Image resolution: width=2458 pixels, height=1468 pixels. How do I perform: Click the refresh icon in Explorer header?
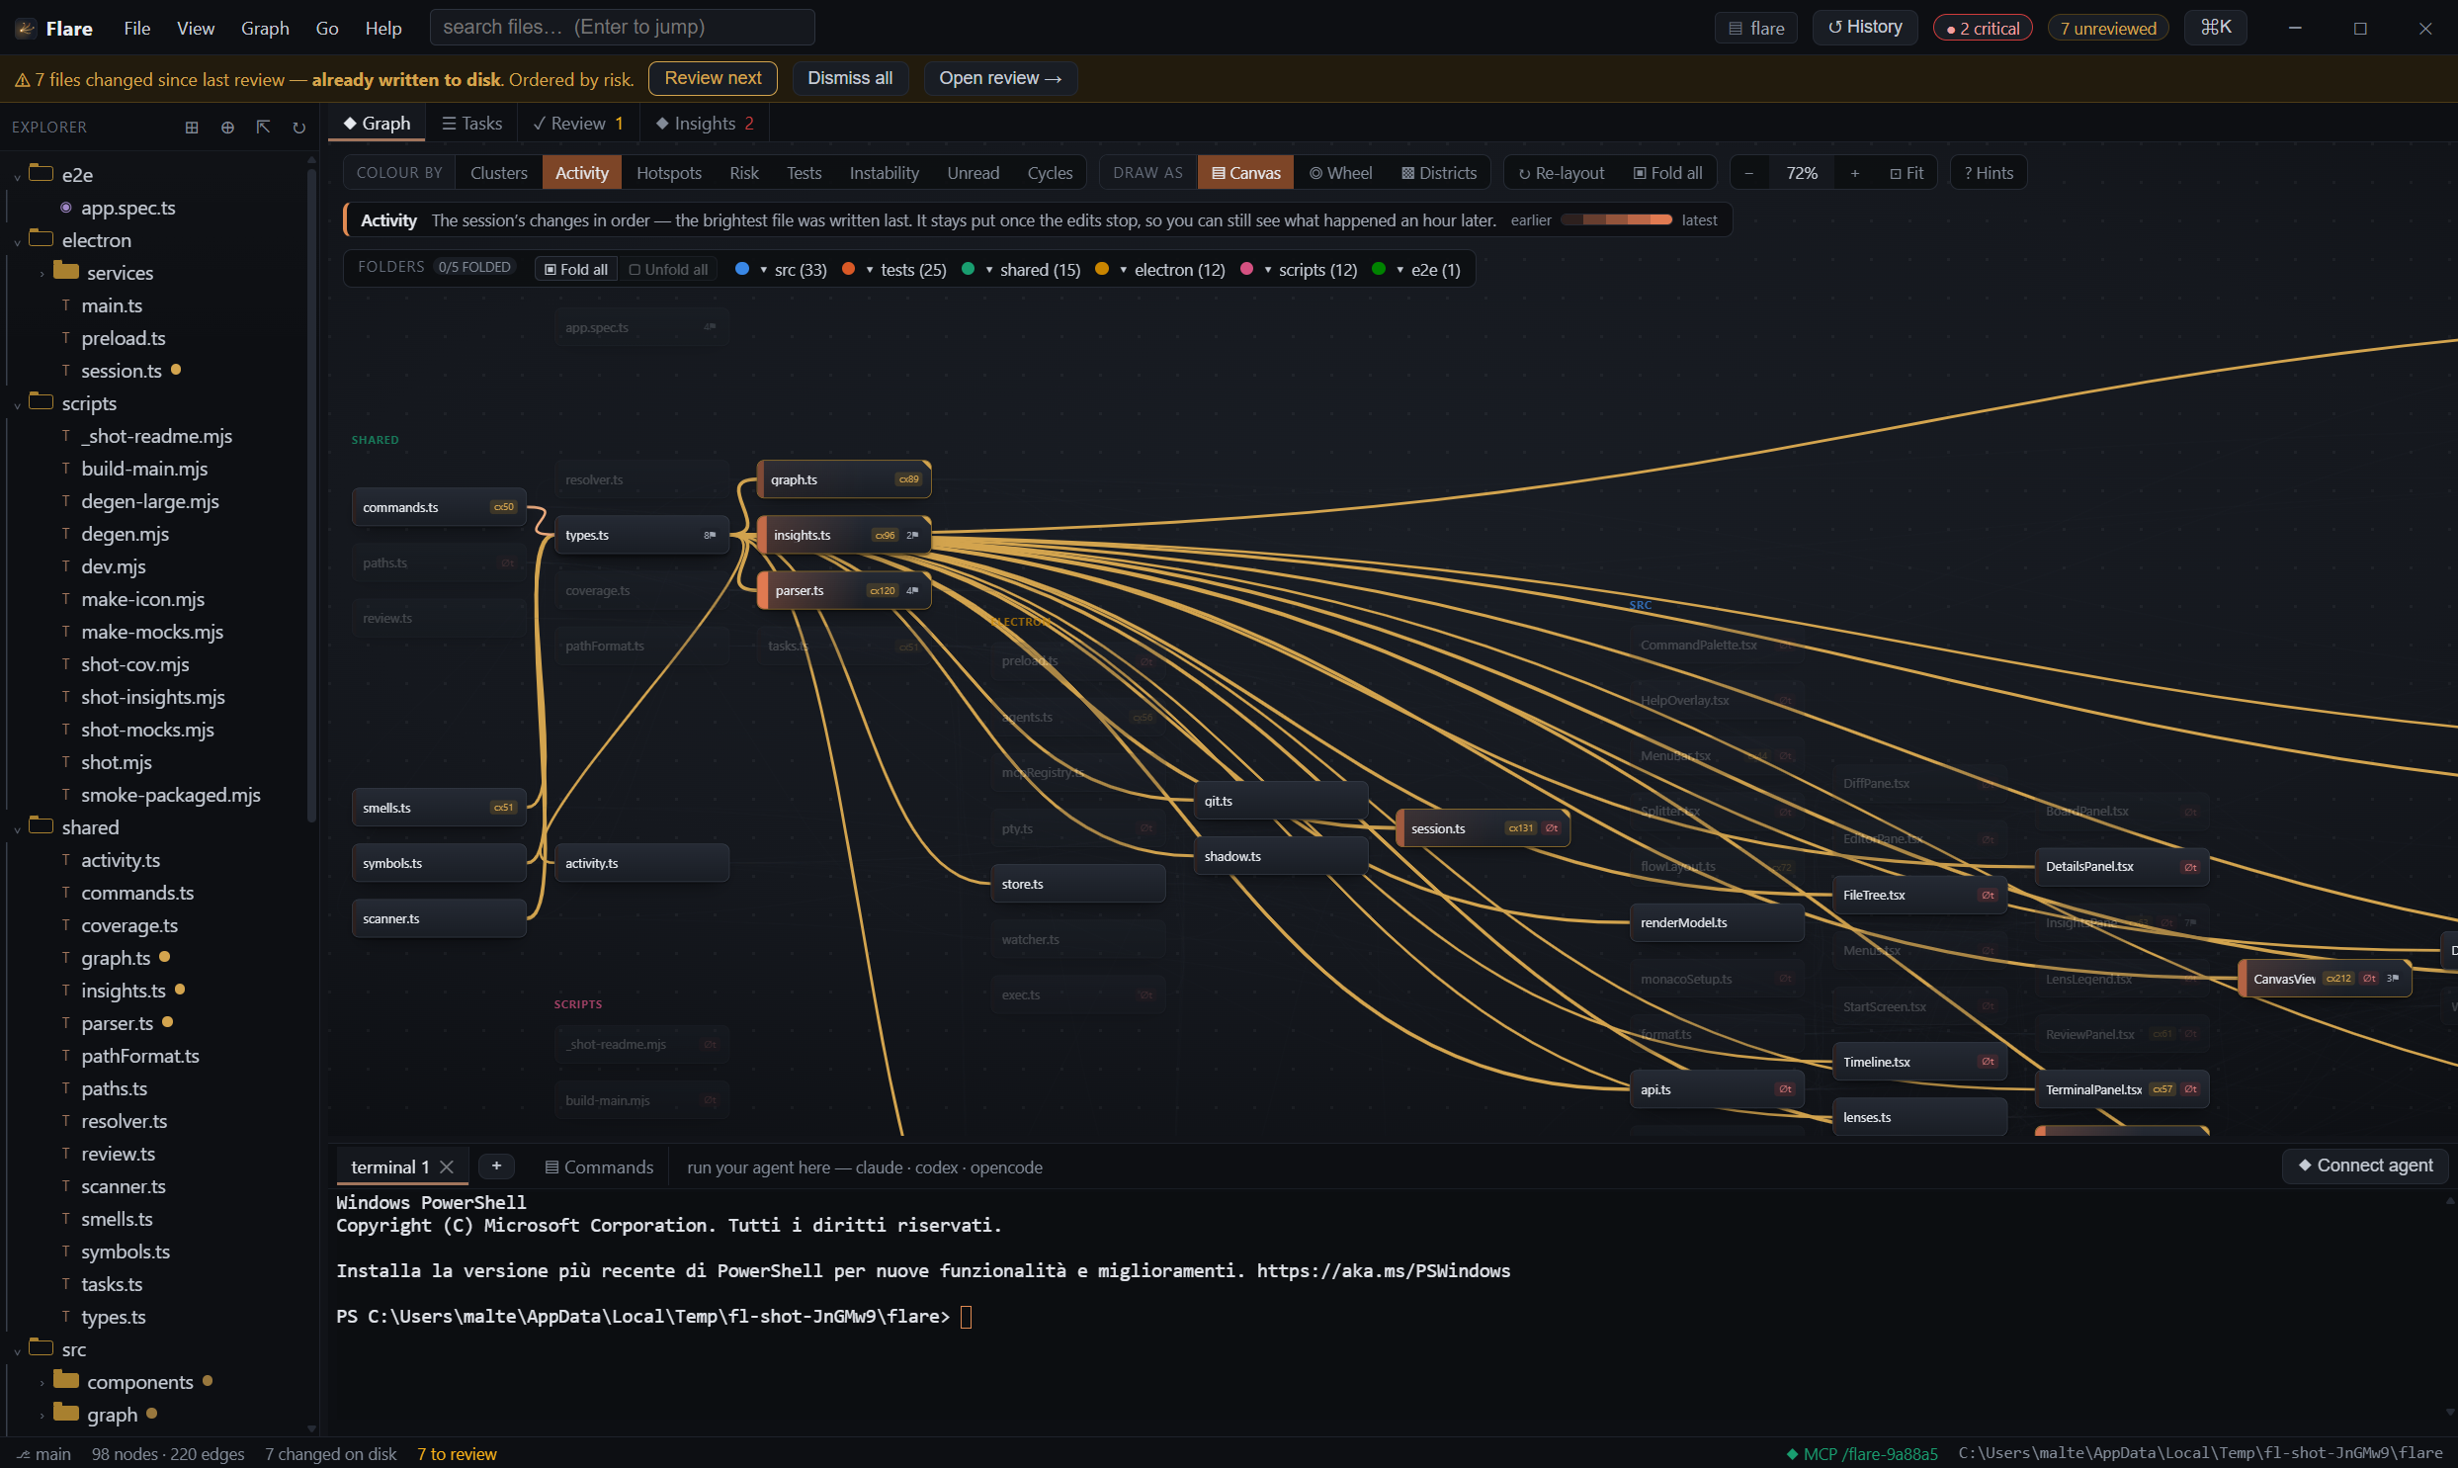pos(298,128)
